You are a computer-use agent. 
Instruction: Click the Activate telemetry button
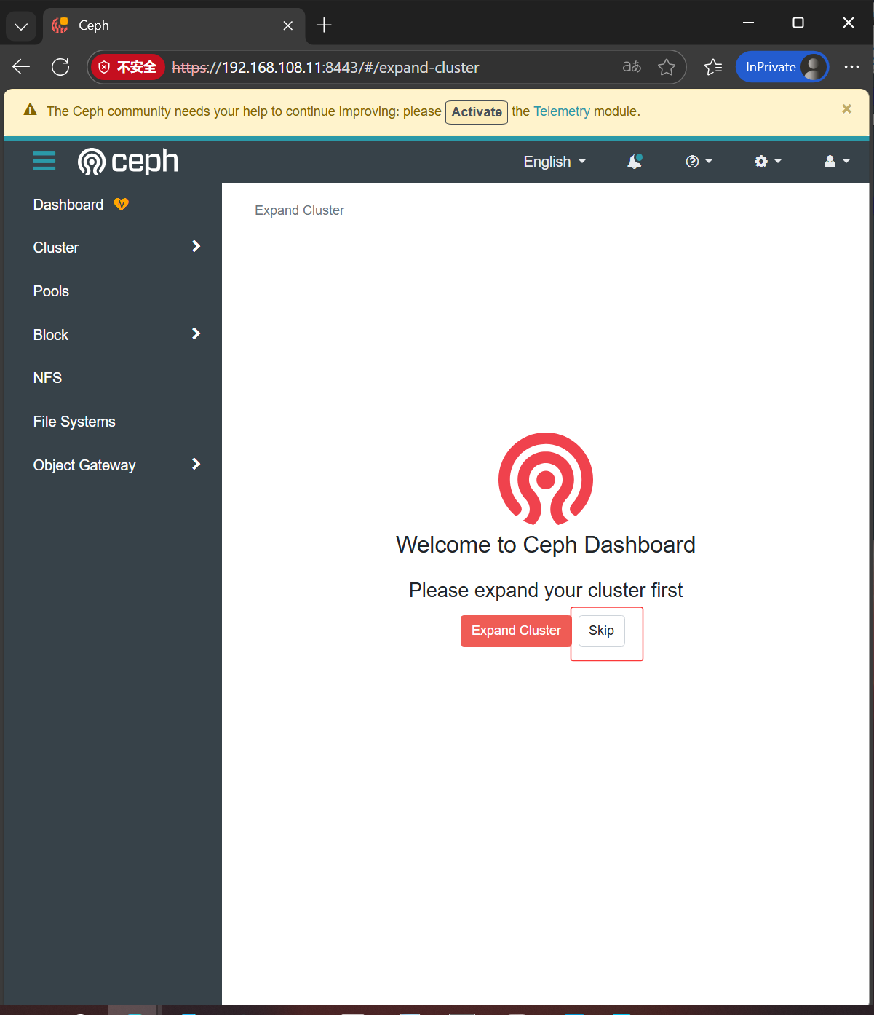point(477,112)
